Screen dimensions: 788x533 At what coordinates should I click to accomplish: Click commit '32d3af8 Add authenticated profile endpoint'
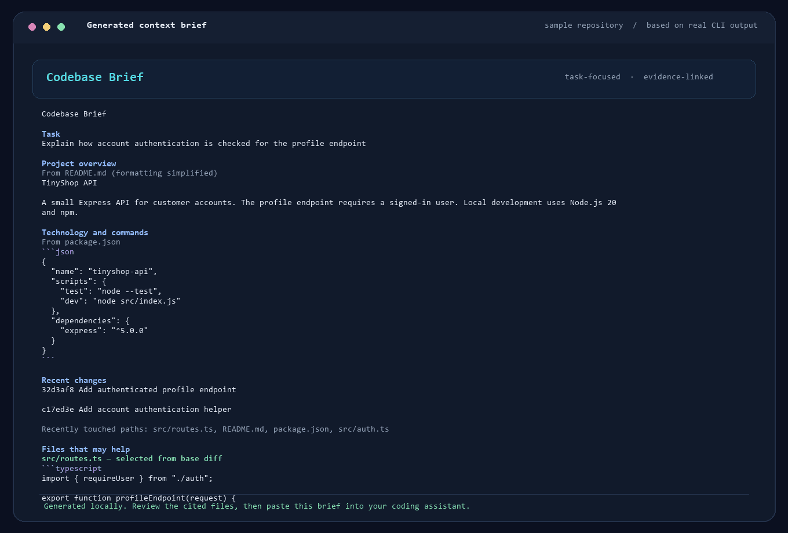pyautogui.click(x=139, y=389)
